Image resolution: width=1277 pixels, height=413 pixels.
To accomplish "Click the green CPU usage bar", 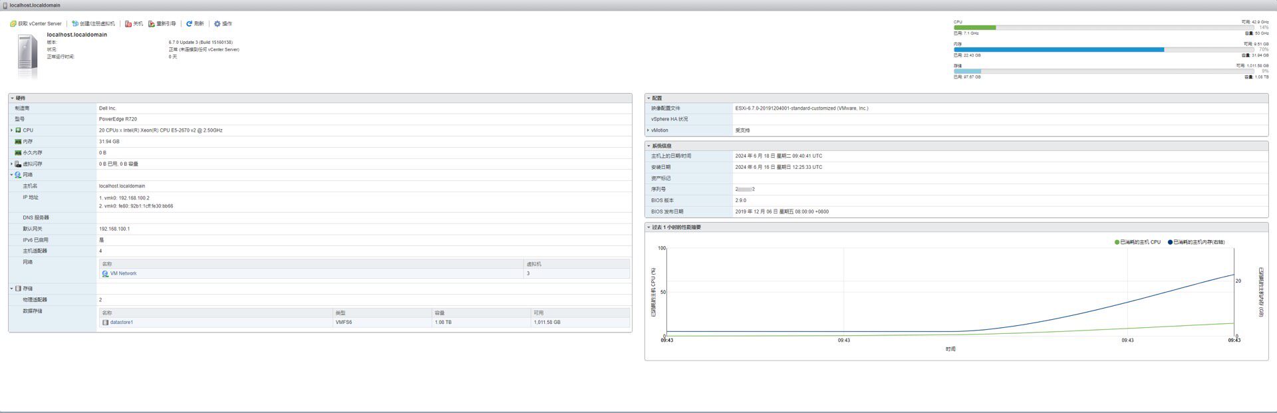I will pos(974,27).
